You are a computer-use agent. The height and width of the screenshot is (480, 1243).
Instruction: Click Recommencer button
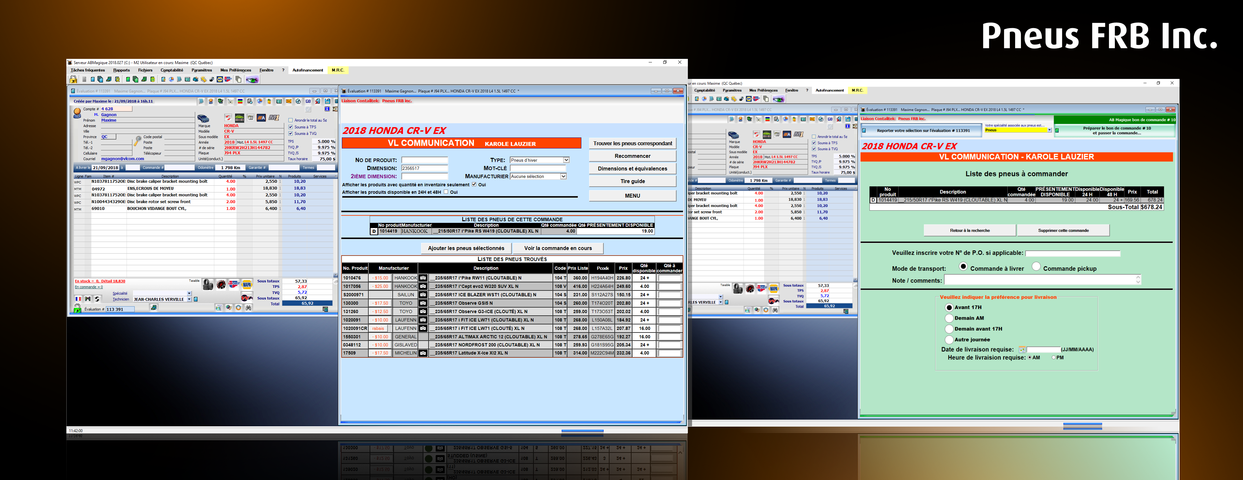click(x=632, y=156)
